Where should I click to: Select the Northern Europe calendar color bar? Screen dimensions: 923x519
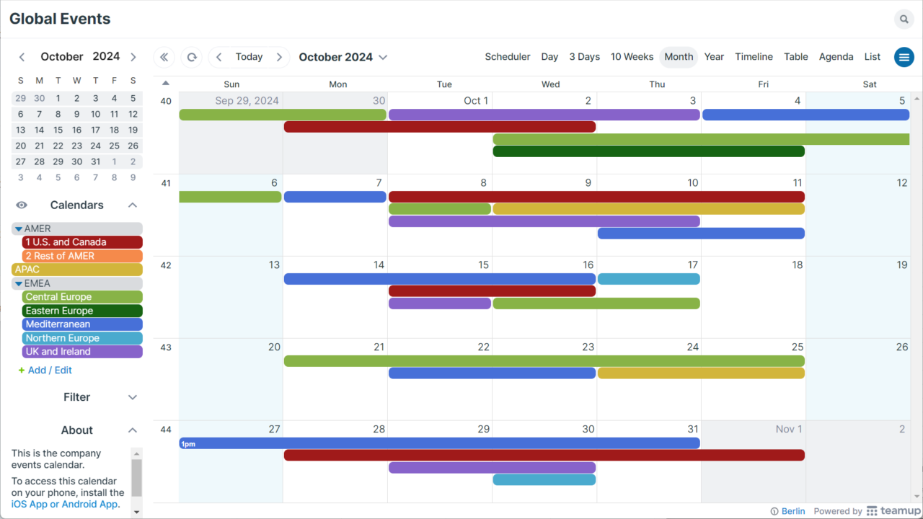pyautogui.click(x=81, y=337)
